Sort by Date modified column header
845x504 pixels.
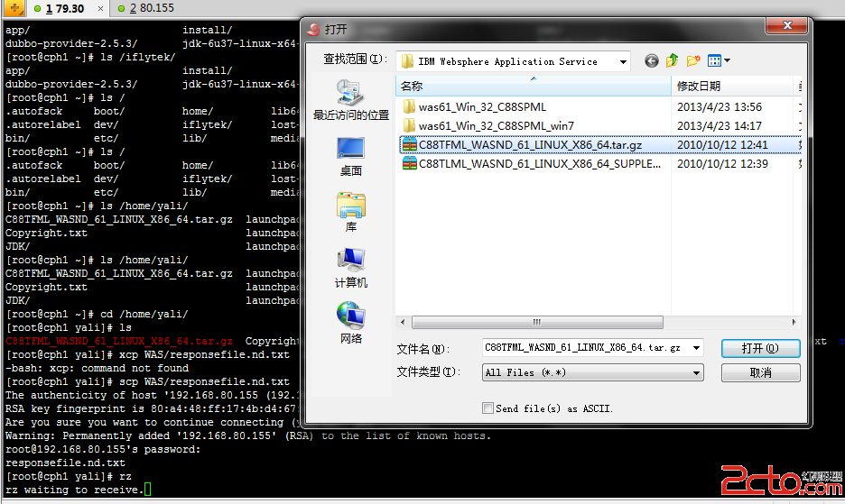(x=732, y=87)
